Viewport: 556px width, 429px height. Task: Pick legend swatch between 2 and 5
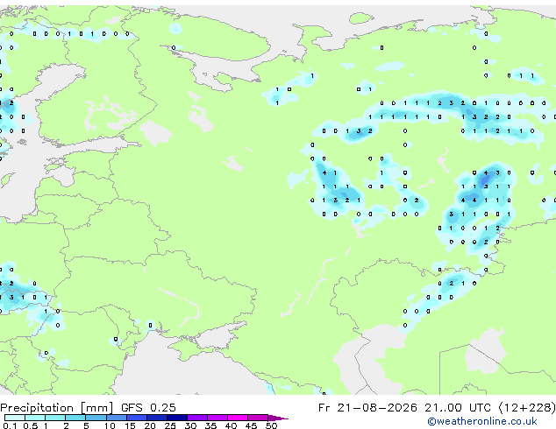75,418
